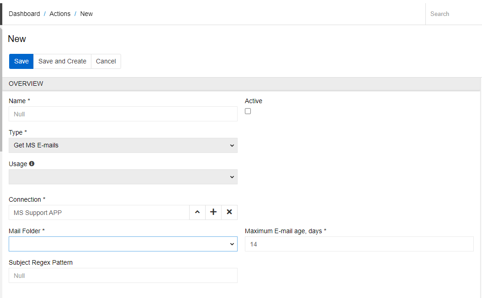The height and width of the screenshot is (298, 482).
Task: Enable the Active checkbox
Action: click(x=248, y=111)
